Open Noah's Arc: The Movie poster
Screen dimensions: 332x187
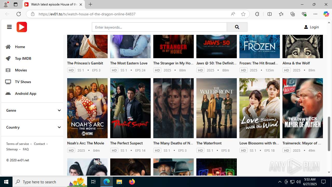87,108
